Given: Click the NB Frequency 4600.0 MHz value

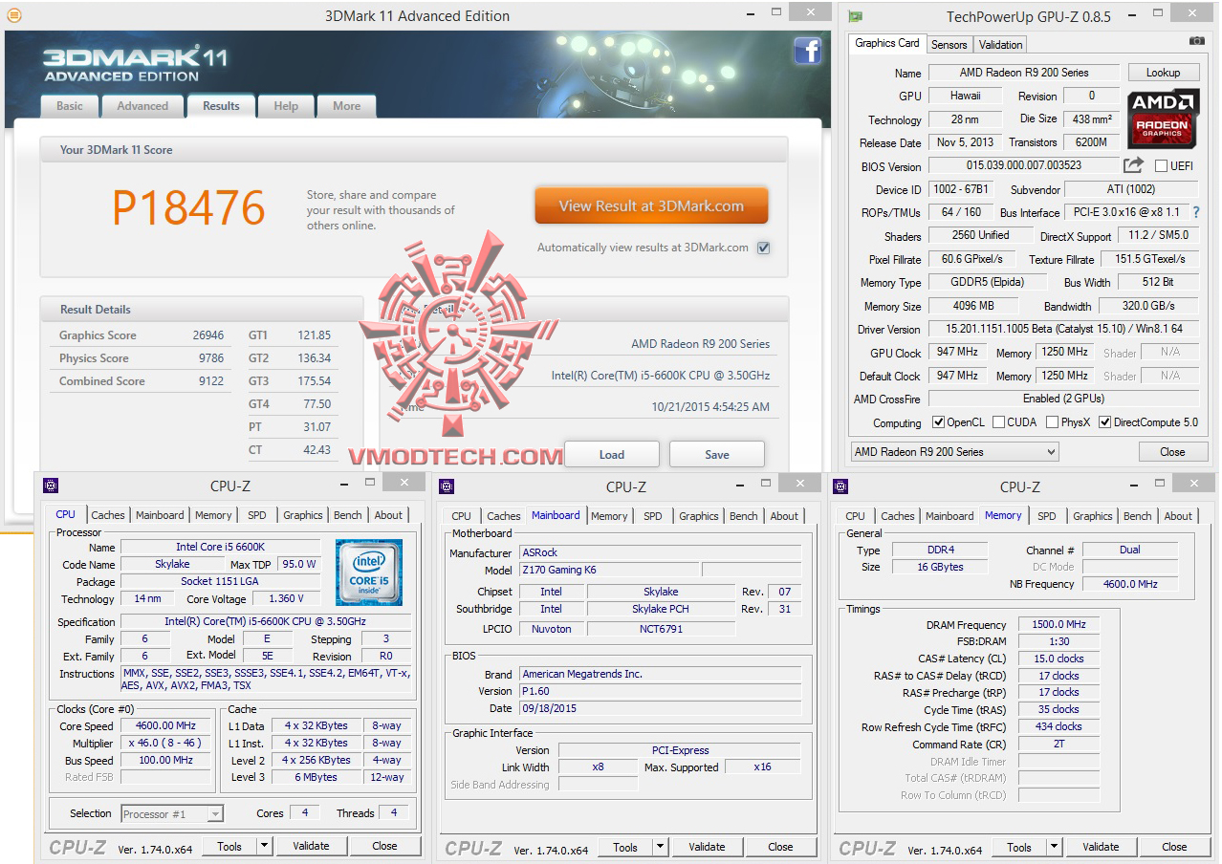Looking at the screenshot, I should click(x=1130, y=584).
